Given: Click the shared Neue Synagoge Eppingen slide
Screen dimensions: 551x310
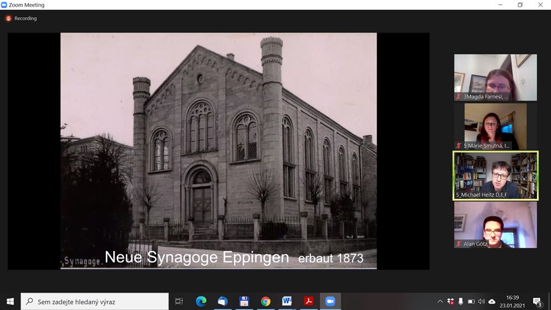Looking at the screenshot, I should tap(219, 151).
